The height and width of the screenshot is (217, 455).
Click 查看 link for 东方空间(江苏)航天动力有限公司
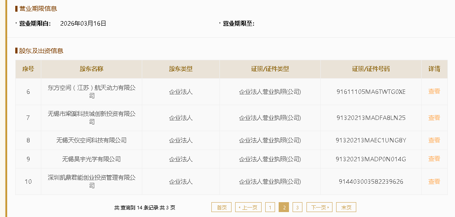coord(434,92)
